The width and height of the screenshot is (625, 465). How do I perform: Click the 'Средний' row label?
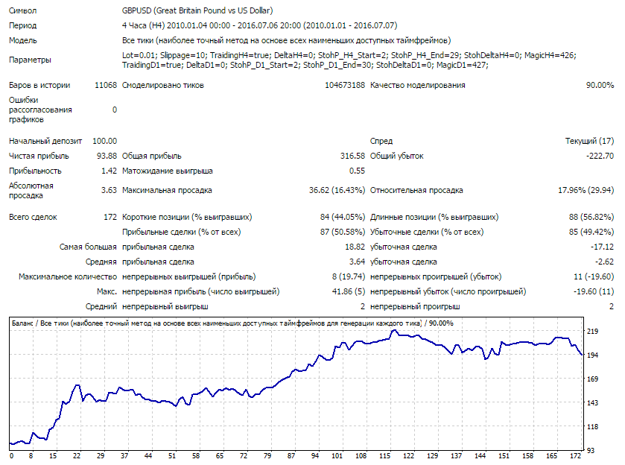coord(101,306)
